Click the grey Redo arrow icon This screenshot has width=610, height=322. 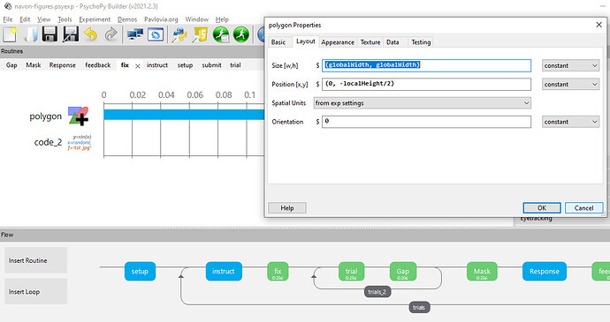click(111, 34)
